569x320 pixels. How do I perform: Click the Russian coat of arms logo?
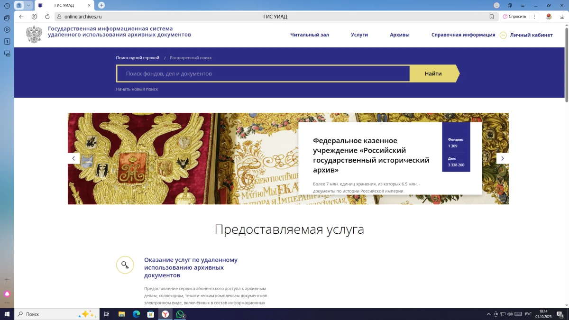pyautogui.click(x=34, y=35)
